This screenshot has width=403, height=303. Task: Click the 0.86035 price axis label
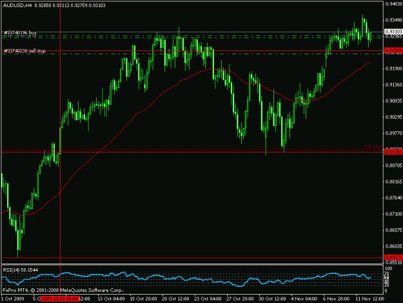[394, 246]
